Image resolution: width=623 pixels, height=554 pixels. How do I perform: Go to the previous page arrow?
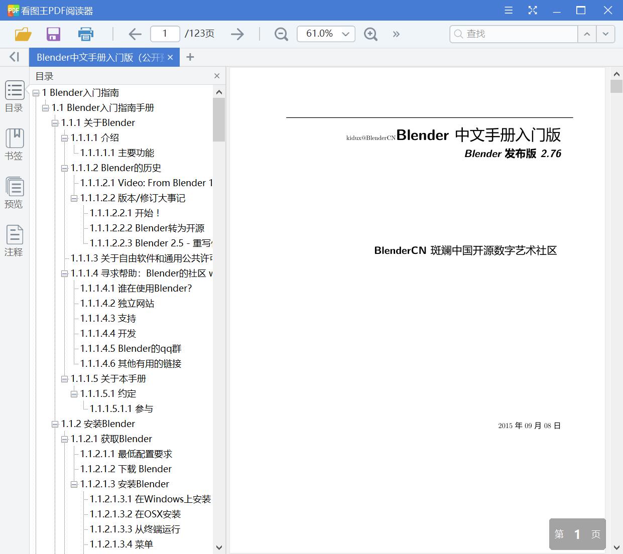tap(135, 34)
